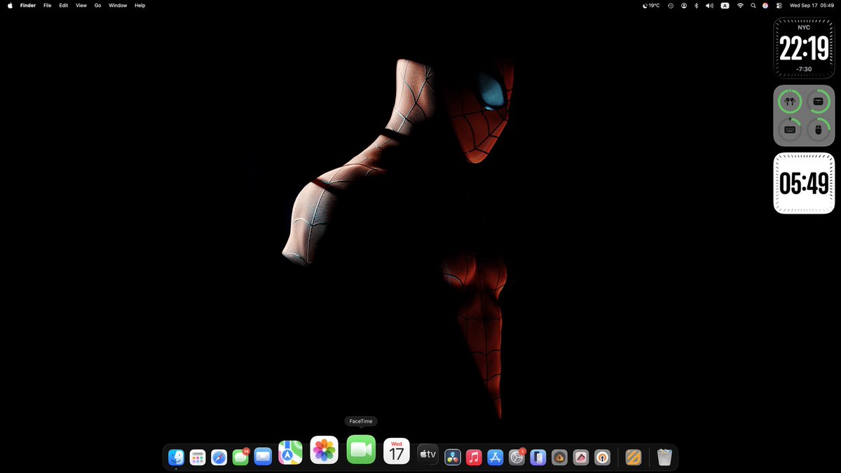
Task: Open the Apple menu
Action: click(x=10, y=5)
